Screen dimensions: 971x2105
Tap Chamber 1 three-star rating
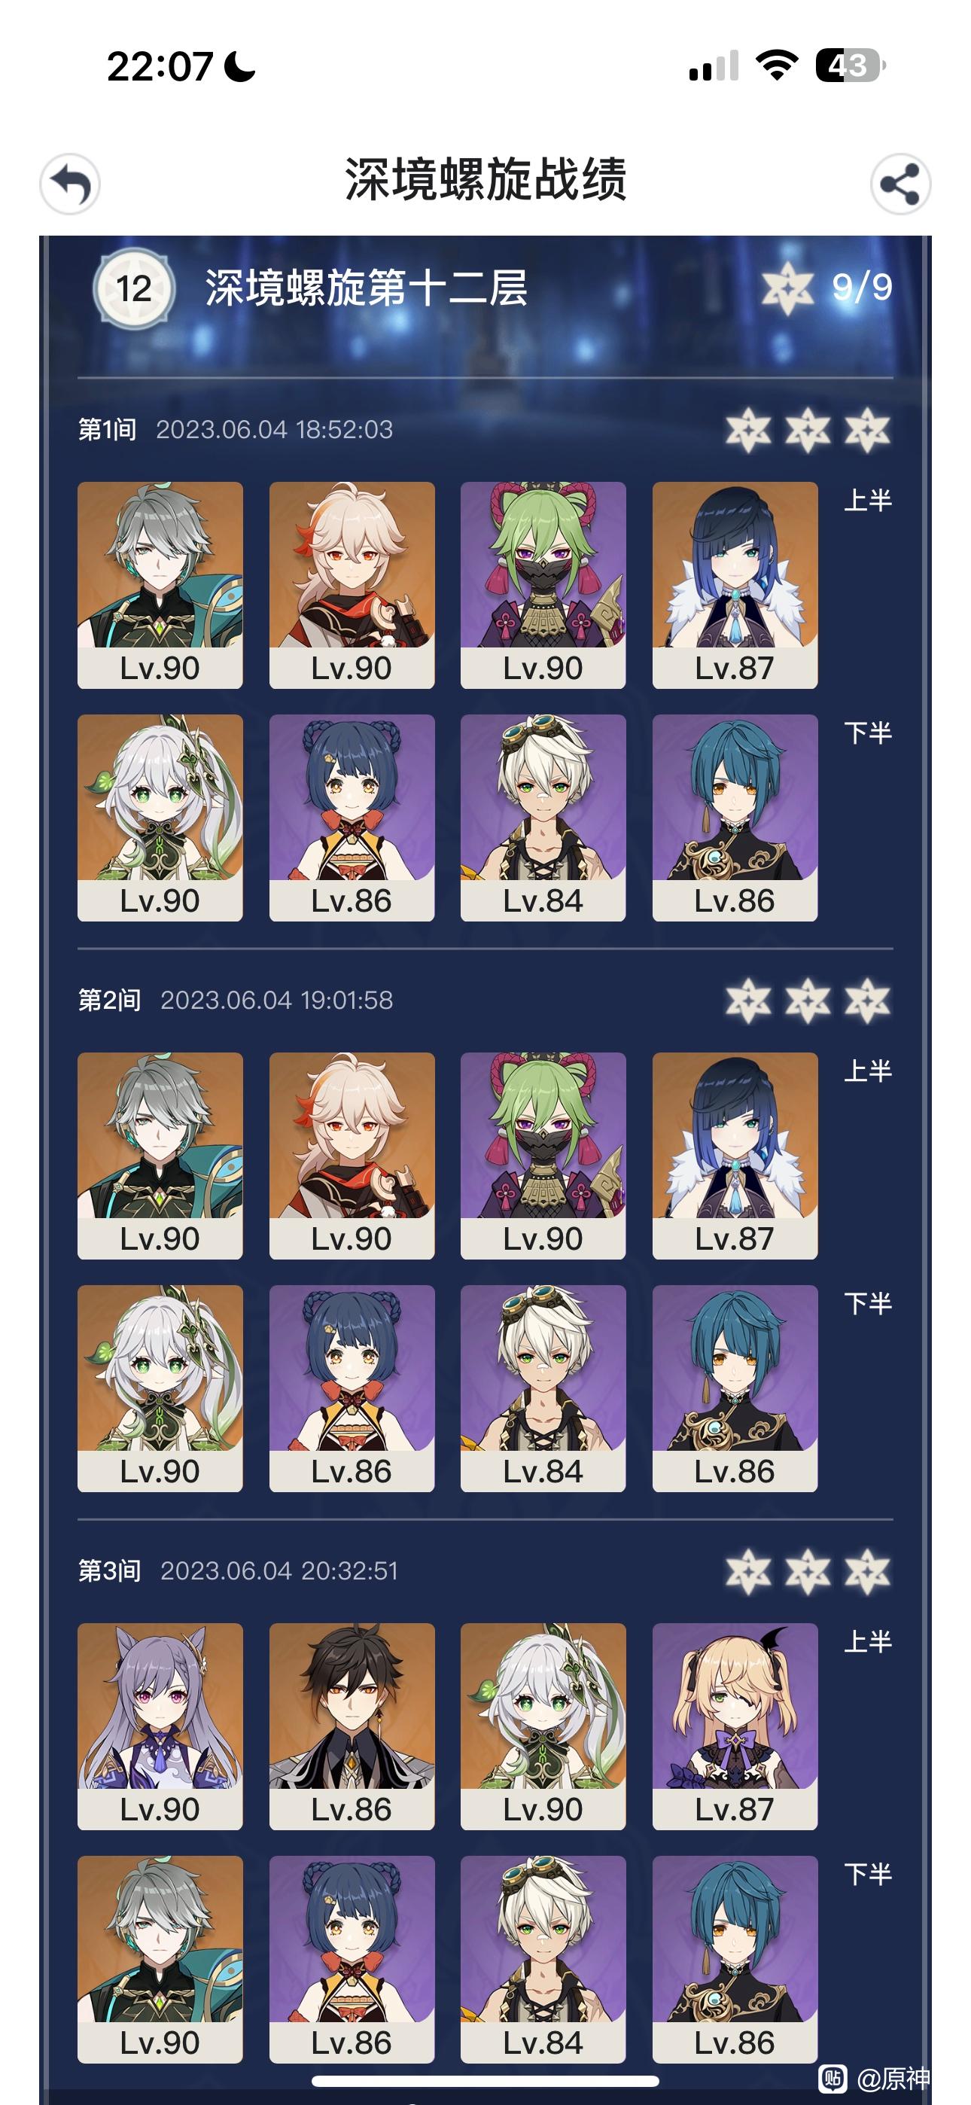[808, 431]
